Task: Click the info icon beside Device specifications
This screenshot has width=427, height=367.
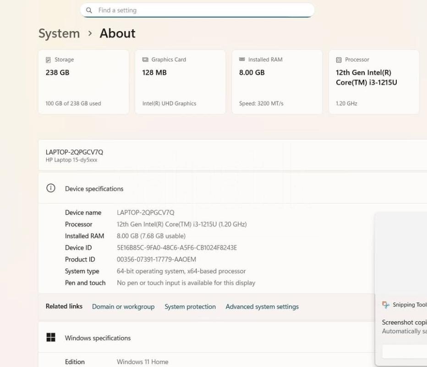Action: pyautogui.click(x=51, y=188)
